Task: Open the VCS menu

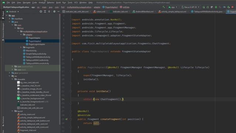Action: pos(76,3)
